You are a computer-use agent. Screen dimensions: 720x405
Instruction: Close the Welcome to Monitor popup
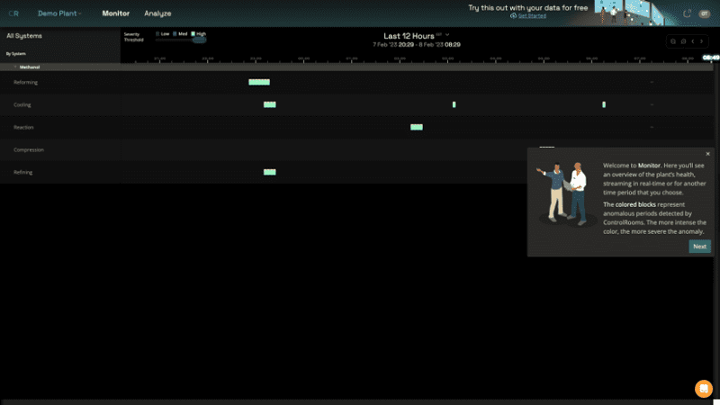707,154
